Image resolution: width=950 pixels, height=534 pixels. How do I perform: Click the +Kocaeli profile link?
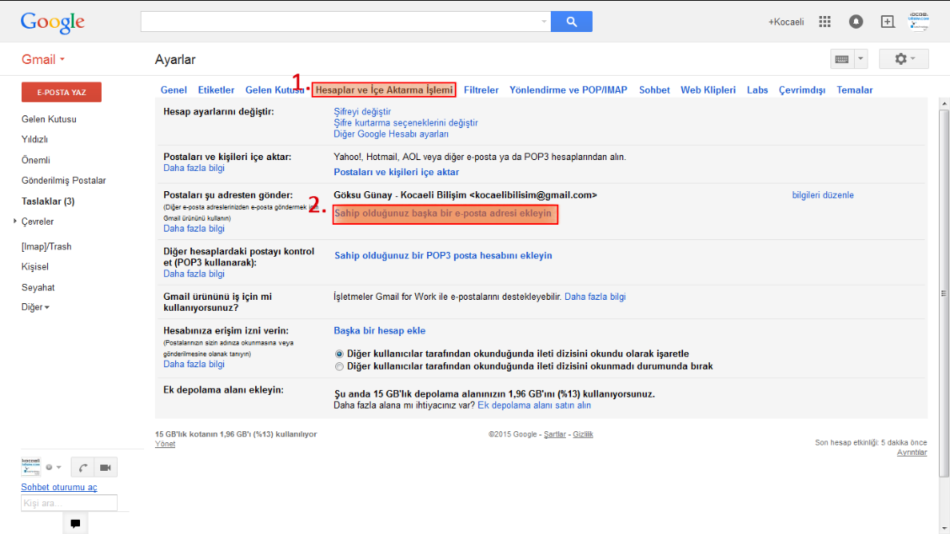(x=786, y=22)
